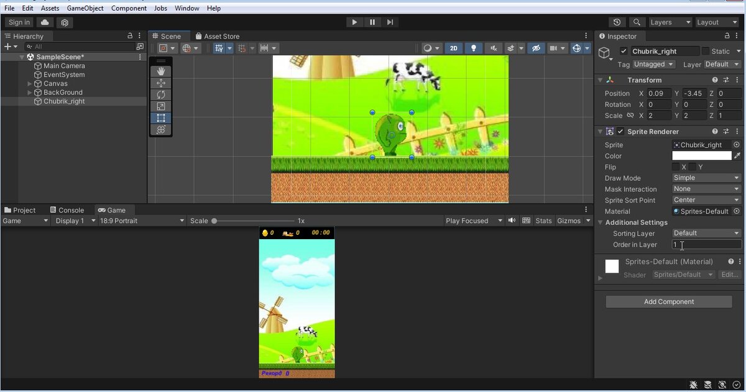Click the Edit shader button
Viewport: 746px width, 392px height.
click(x=729, y=275)
